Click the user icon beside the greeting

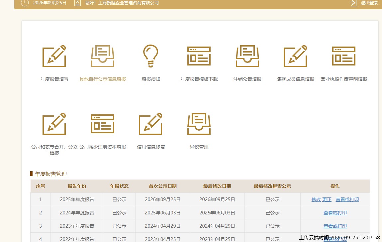coord(77,3)
